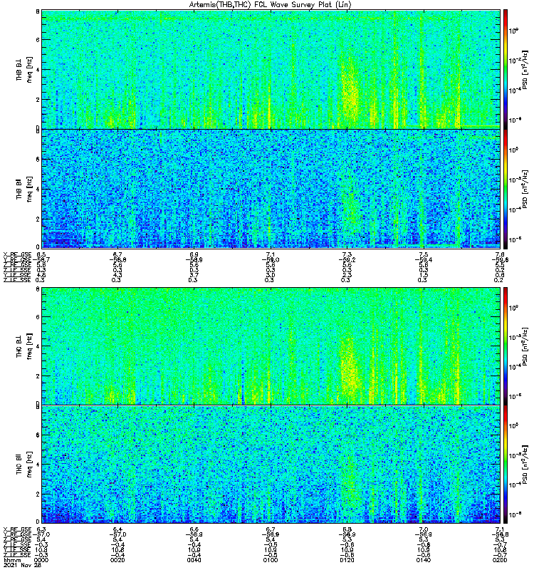Click the THB B⊥ spectrogram panel

point(271,69)
